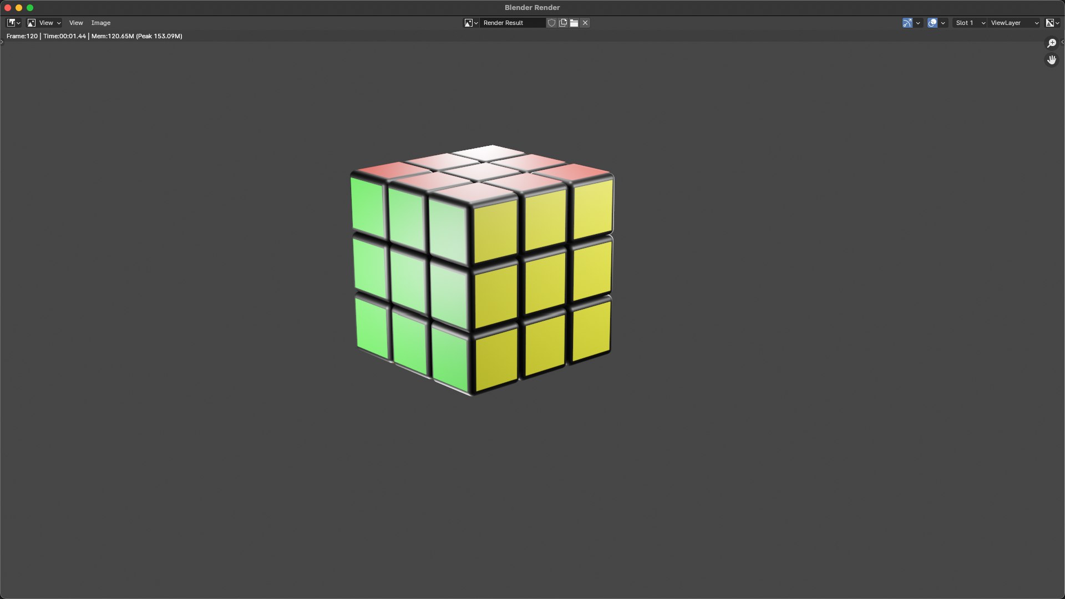Toggle fake user shield for Render Result

click(551, 23)
